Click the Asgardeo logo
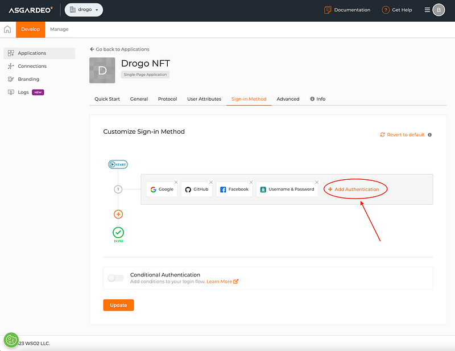 pyautogui.click(x=31, y=10)
